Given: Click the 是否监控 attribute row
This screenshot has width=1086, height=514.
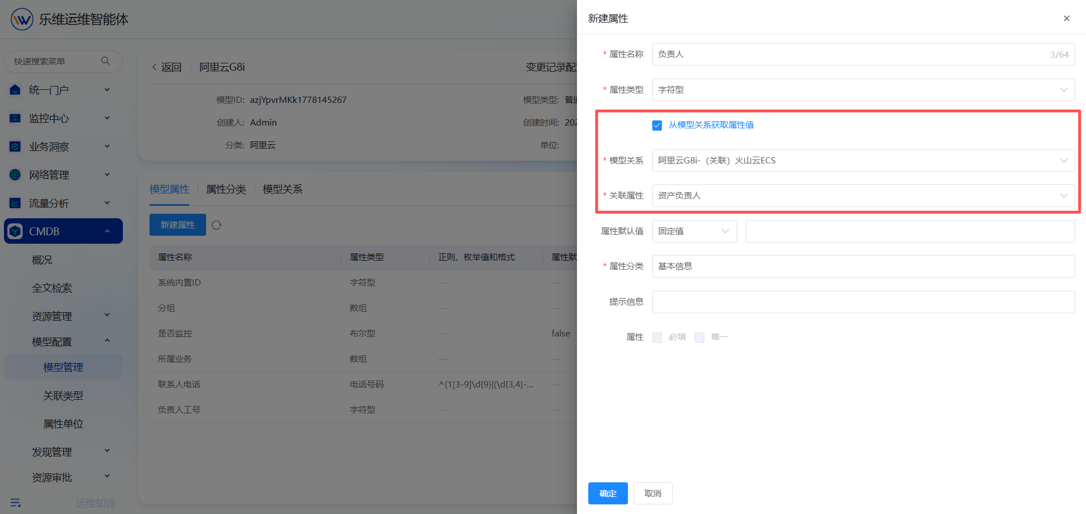Looking at the screenshot, I should (363, 334).
